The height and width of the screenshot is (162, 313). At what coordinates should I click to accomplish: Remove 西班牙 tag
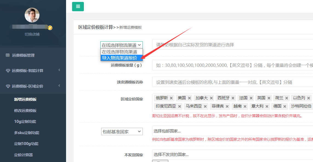(233, 98)
